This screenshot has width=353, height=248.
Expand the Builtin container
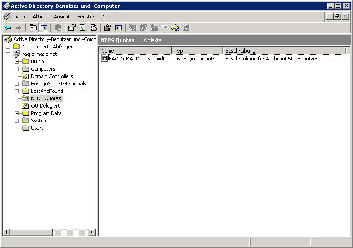(17, 61)
